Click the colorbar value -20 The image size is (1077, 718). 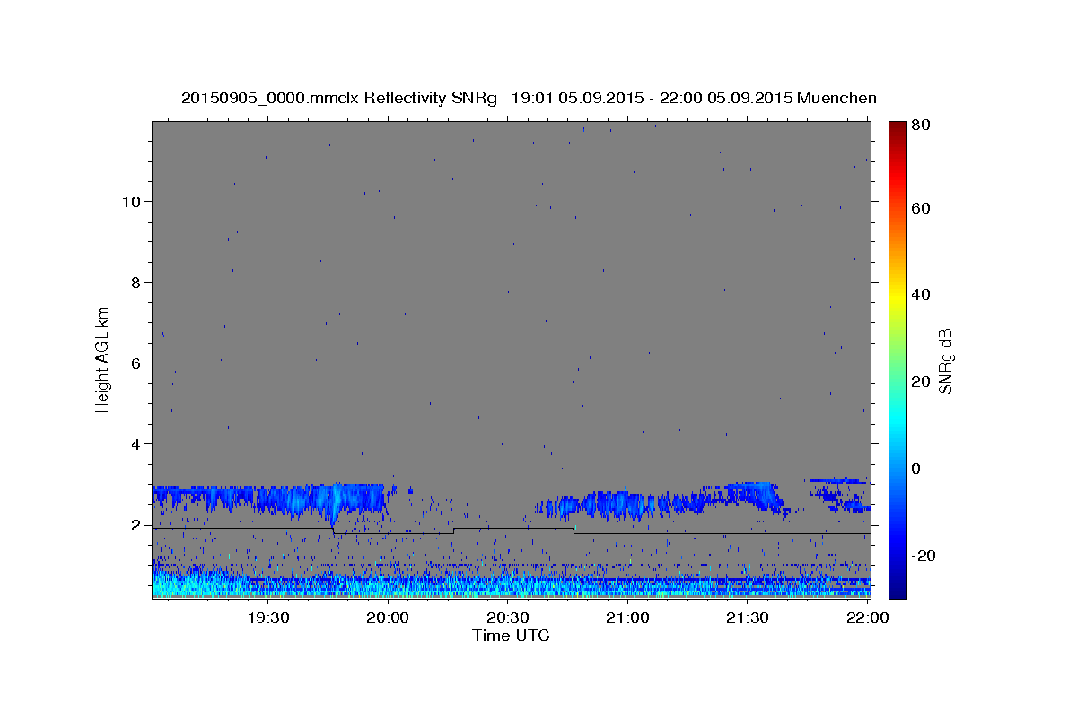coord(923,556)
